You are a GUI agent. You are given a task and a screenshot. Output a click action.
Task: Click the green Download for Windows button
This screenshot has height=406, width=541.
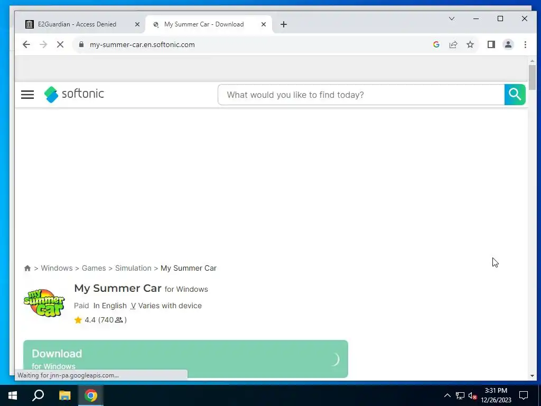coord(185,359)
